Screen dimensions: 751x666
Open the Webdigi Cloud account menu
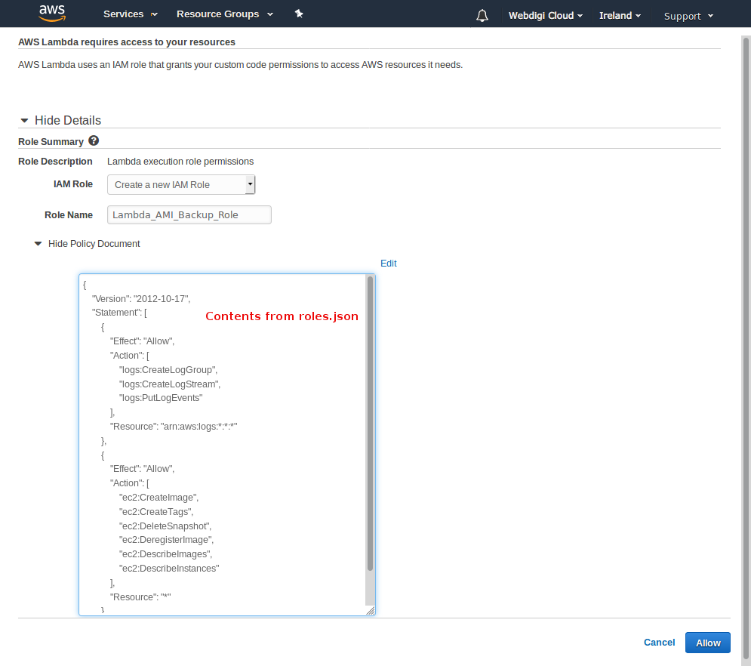click(546, 16)
